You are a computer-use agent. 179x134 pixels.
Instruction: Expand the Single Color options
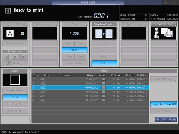pos(15,90)
